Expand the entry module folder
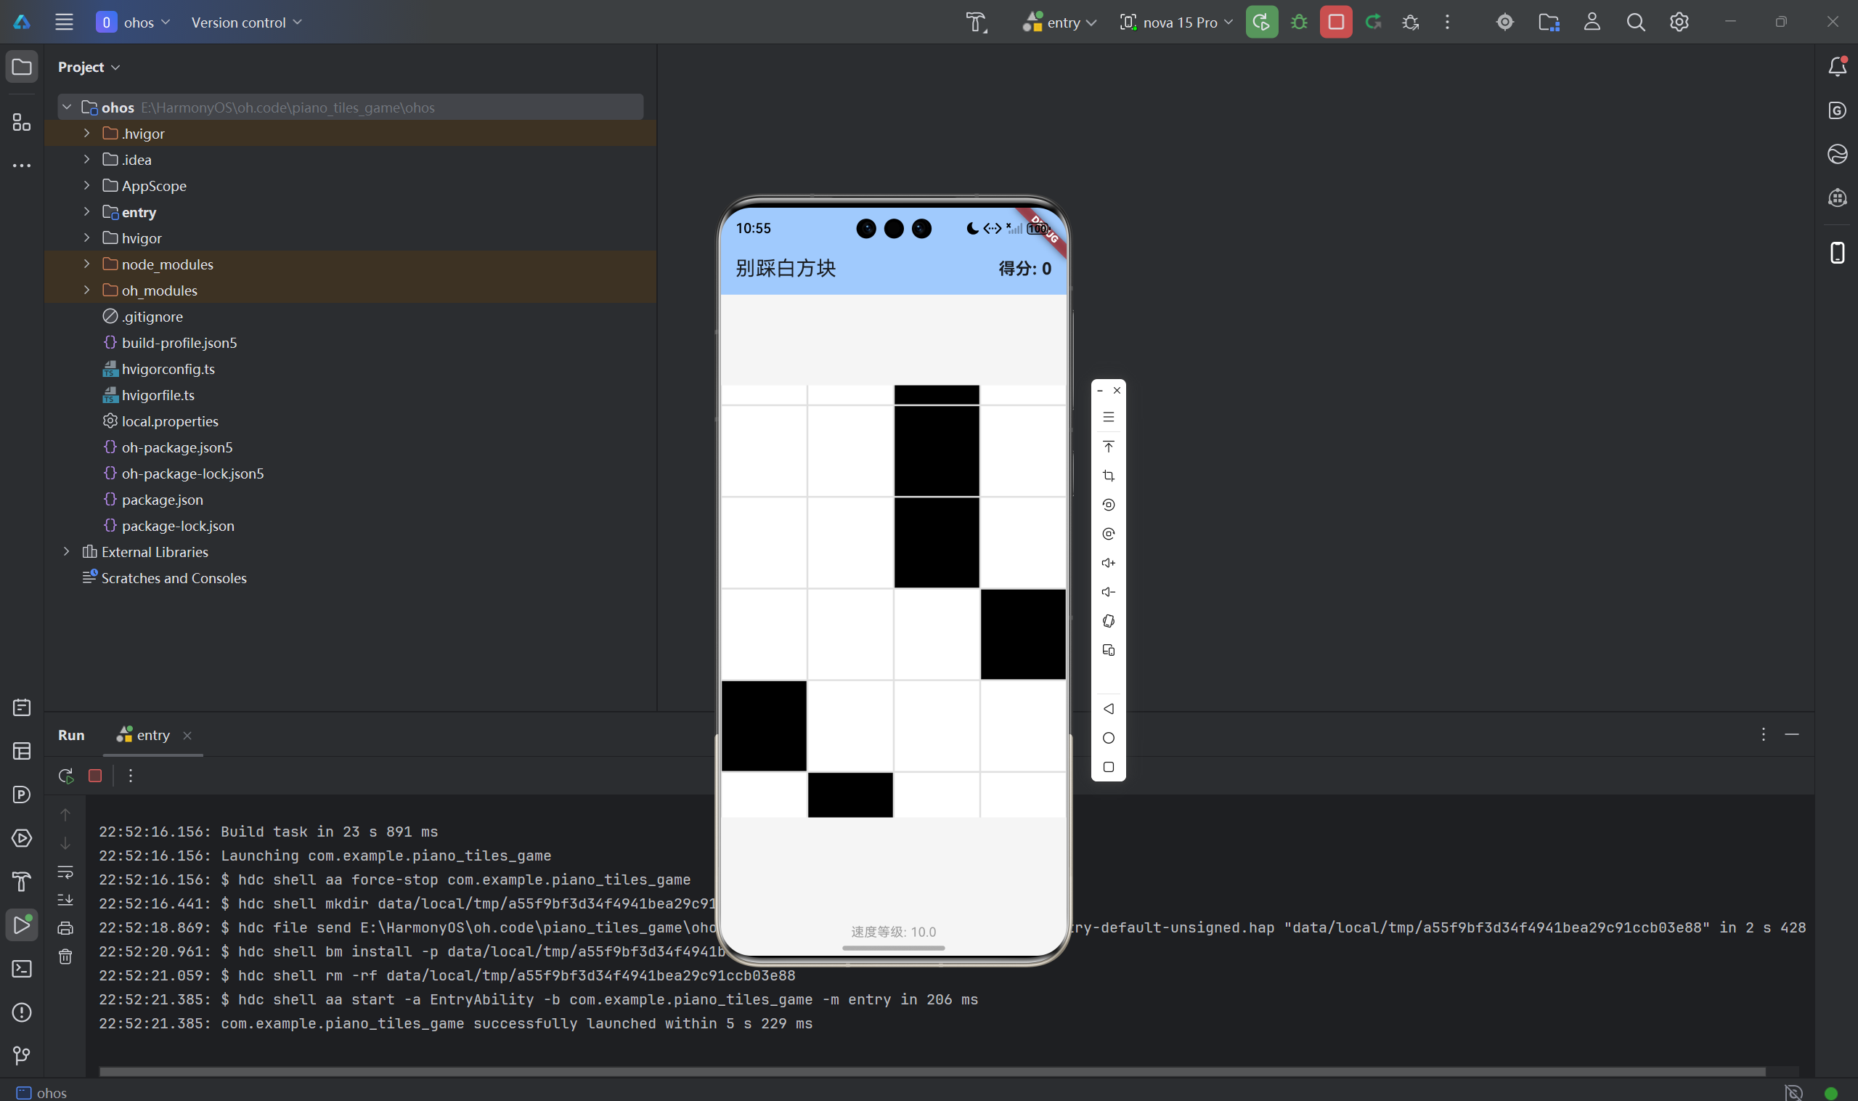The image size is (1858, 1101). click(87, 212)
